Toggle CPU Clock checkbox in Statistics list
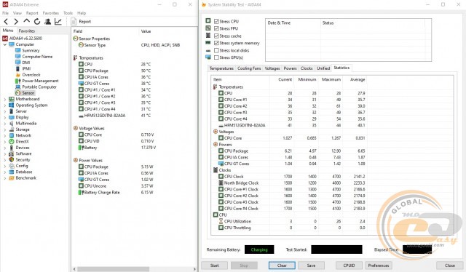The width and height of the screenshot is (466, 272). (221, 177)
